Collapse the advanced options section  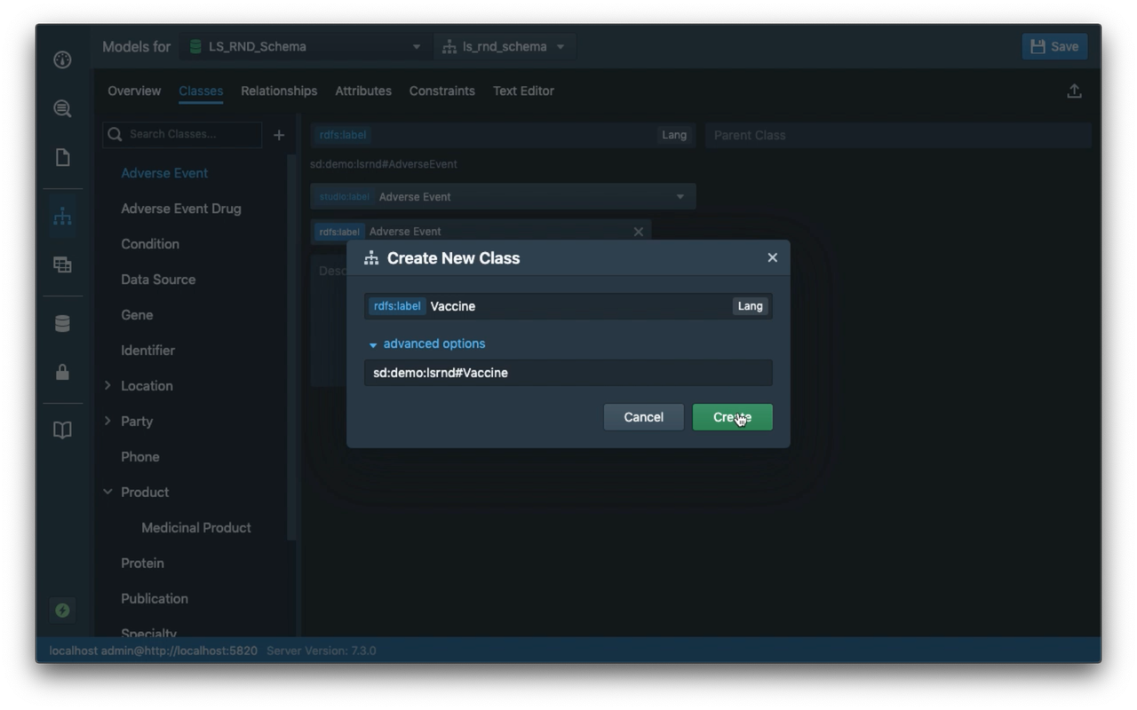point(427,344)
